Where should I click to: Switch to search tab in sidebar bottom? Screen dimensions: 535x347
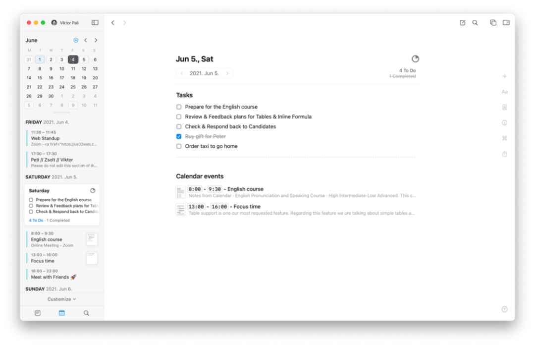(x=86, y=313)
